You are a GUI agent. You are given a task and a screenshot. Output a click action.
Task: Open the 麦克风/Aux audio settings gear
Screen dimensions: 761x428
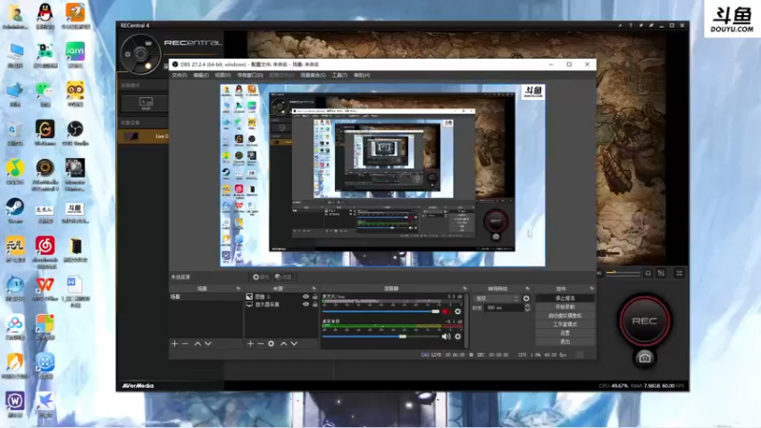458,312
